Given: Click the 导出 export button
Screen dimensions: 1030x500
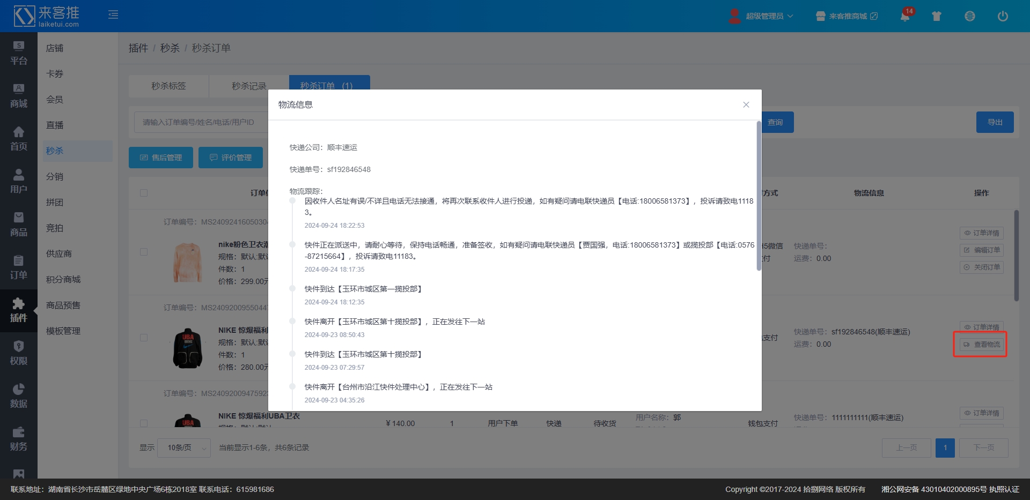Looking at the screenshot, I should (995, 122).
